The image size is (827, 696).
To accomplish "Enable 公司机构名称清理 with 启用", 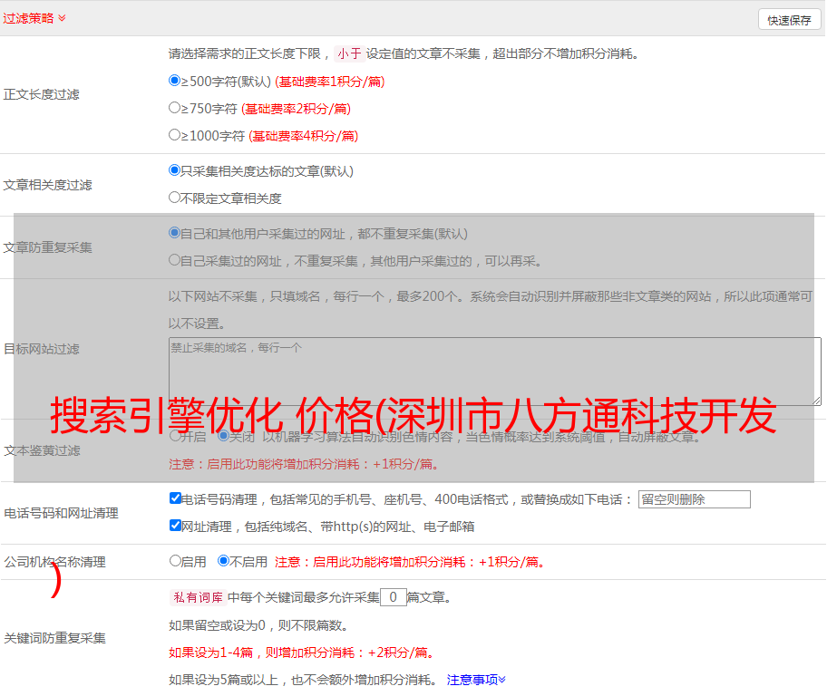I will point(175,561).
